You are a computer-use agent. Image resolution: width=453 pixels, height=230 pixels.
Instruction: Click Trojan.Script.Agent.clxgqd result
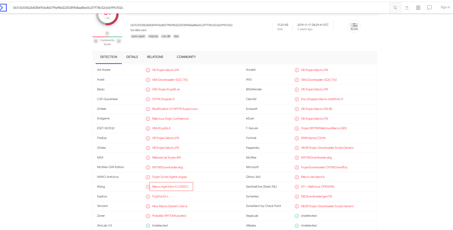(x=169, y=177)
